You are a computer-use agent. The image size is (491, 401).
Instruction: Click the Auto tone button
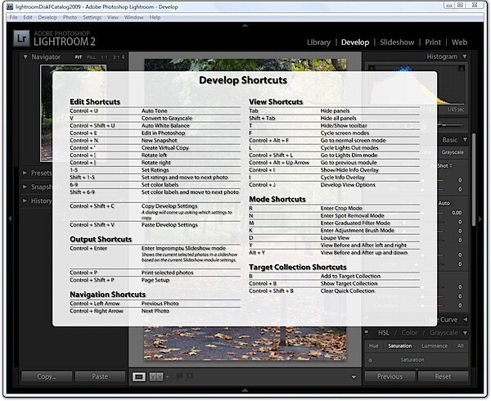tap(444, 203)
